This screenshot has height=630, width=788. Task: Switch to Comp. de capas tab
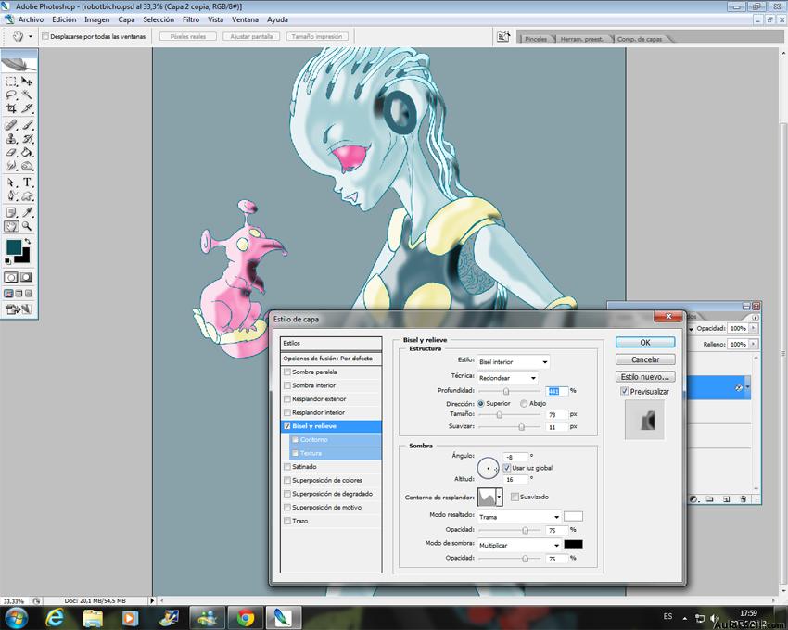click(640, 39)
